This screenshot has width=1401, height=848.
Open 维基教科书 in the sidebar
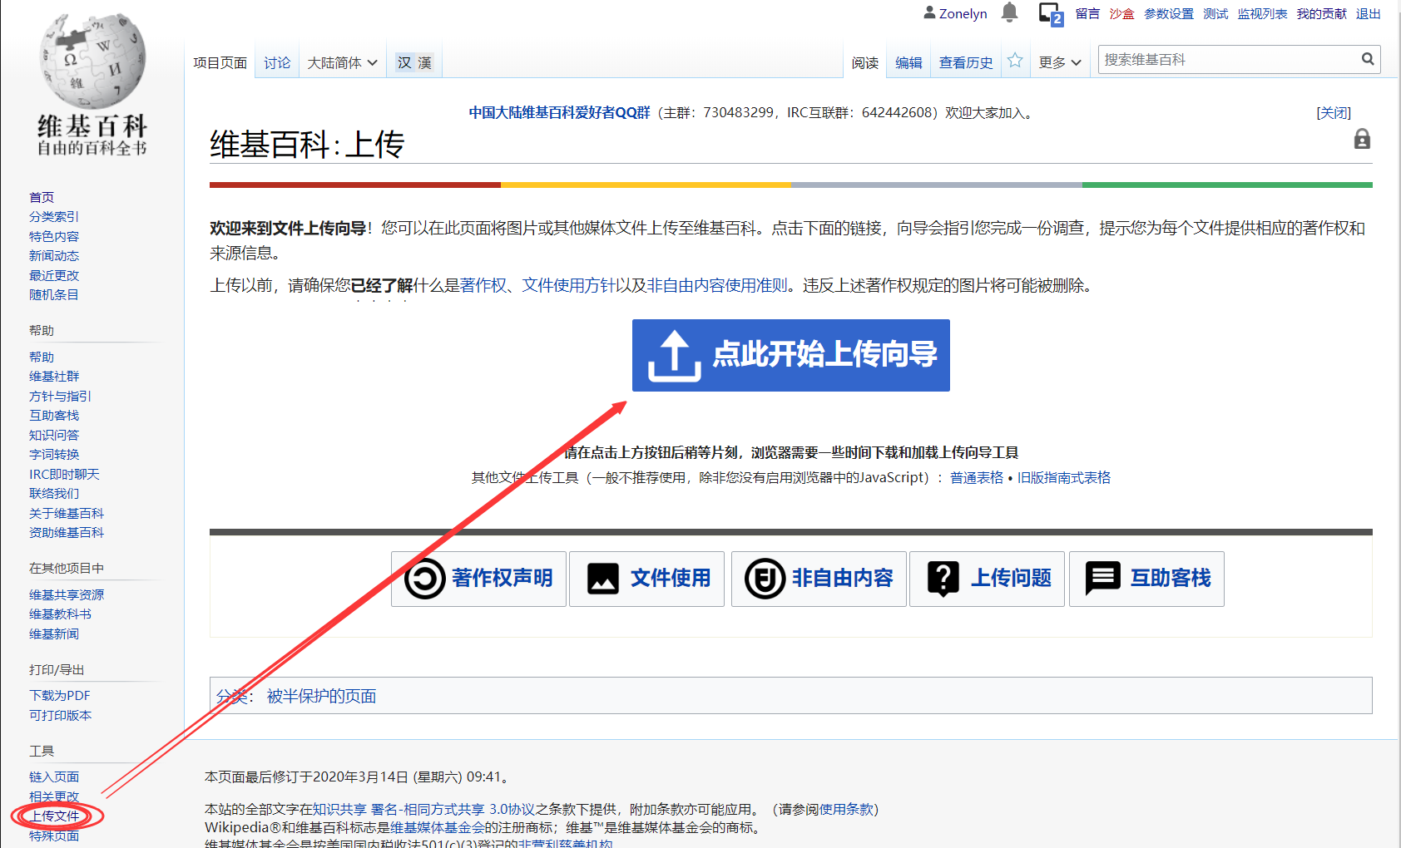tap(60, 614)
